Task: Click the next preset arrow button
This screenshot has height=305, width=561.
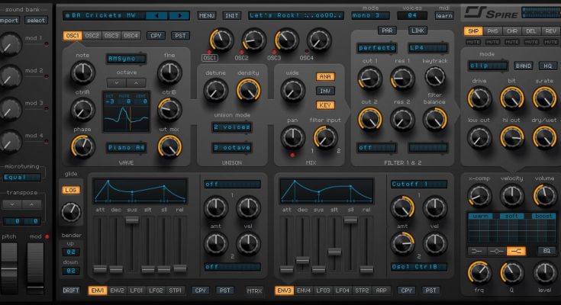Action: click(x=178, y=15)
